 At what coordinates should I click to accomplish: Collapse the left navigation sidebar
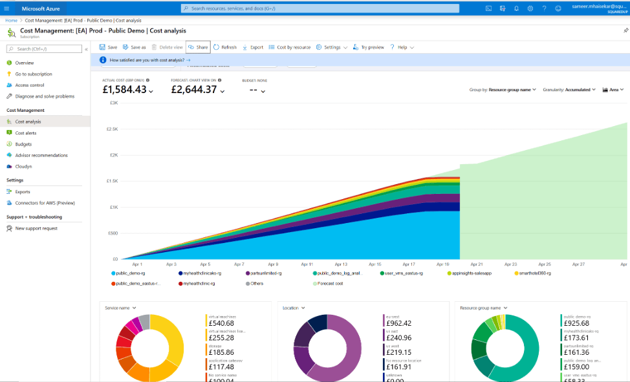click(86, 49)
